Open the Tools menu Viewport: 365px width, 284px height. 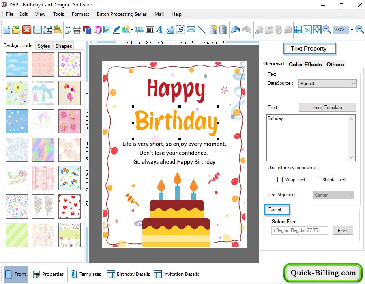click(58, 14)
